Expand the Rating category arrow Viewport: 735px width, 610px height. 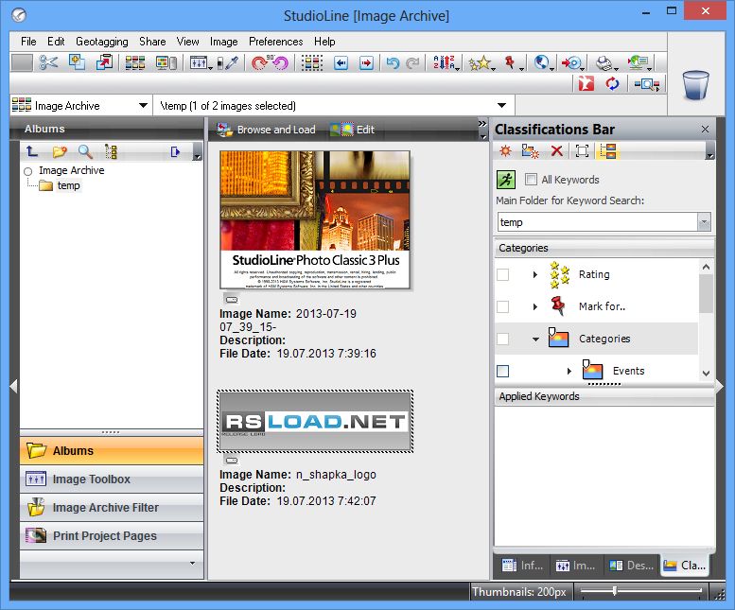[534, 274]
